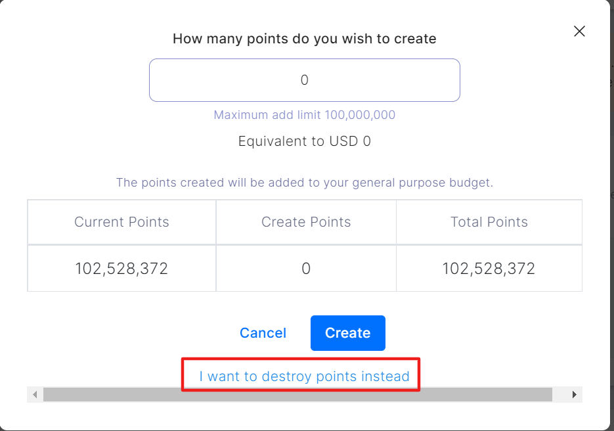This screenshot has width=614, height=431.
Task: Close the create points dialog
Action: [579, 32]
